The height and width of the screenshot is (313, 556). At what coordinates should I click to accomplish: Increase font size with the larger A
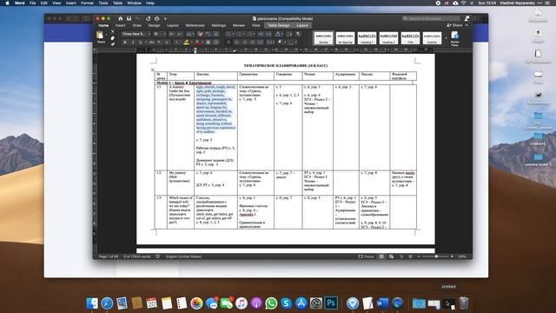coord(171,34)
